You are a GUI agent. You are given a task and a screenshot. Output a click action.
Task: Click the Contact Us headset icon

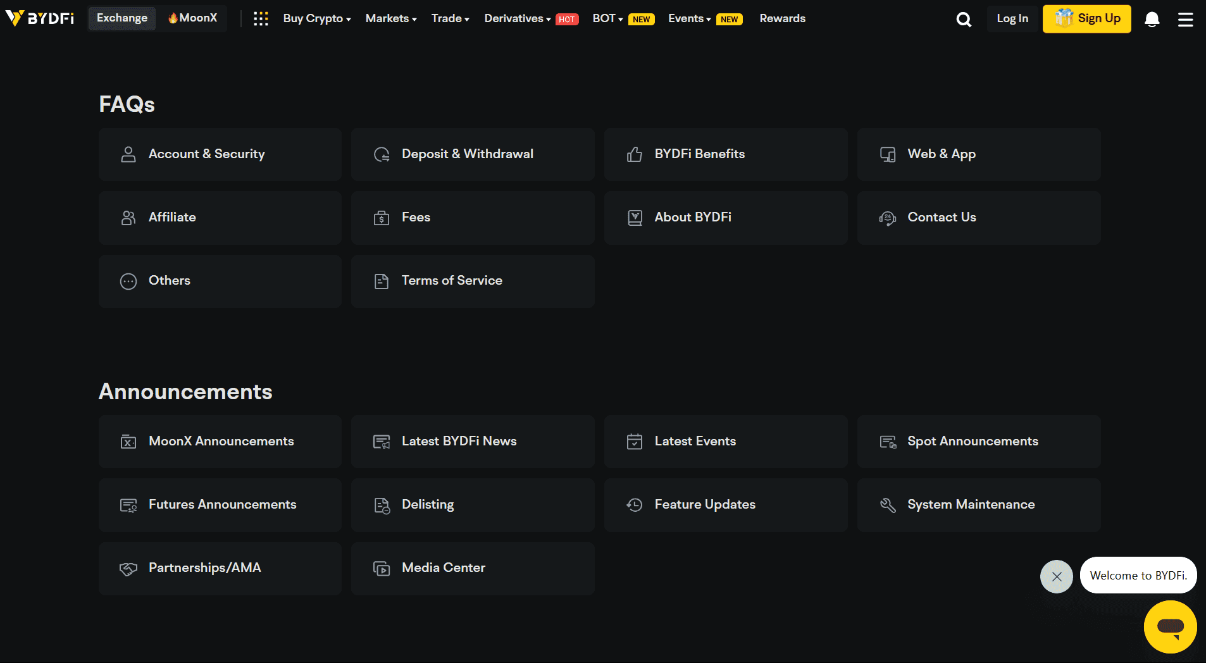pyautogui.click(x=888, y=218)
